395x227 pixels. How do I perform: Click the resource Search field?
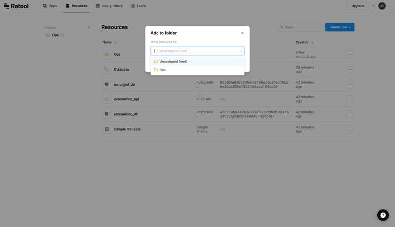pos(301,27)
